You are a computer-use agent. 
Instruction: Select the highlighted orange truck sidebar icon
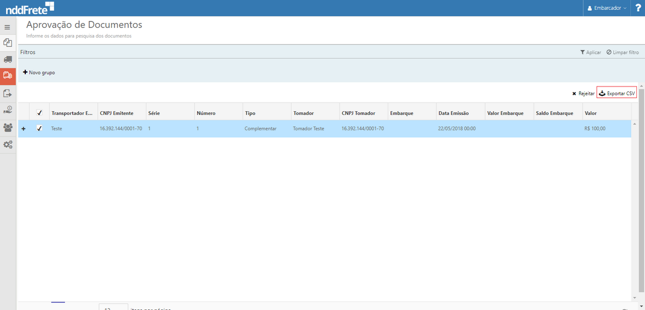(8, 76)
